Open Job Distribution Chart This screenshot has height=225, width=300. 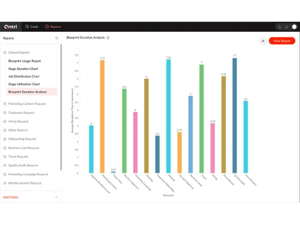click(x=24, y=76)
